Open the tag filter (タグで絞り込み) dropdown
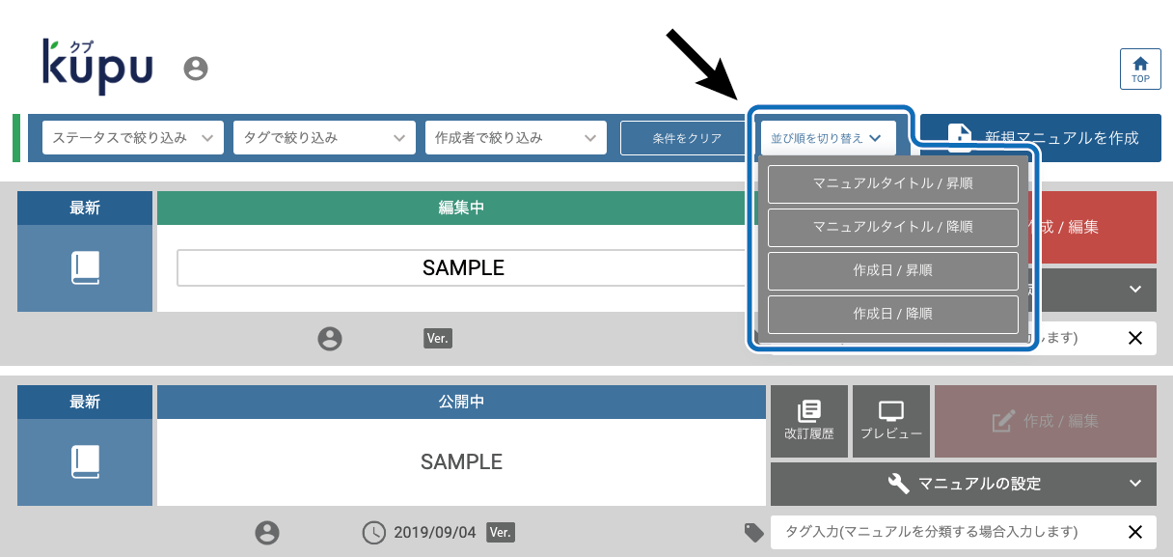 coord(324,138)
